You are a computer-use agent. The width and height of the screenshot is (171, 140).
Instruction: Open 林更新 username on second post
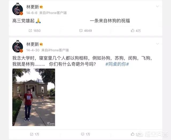pyautogui.click(x=33, y=44)
